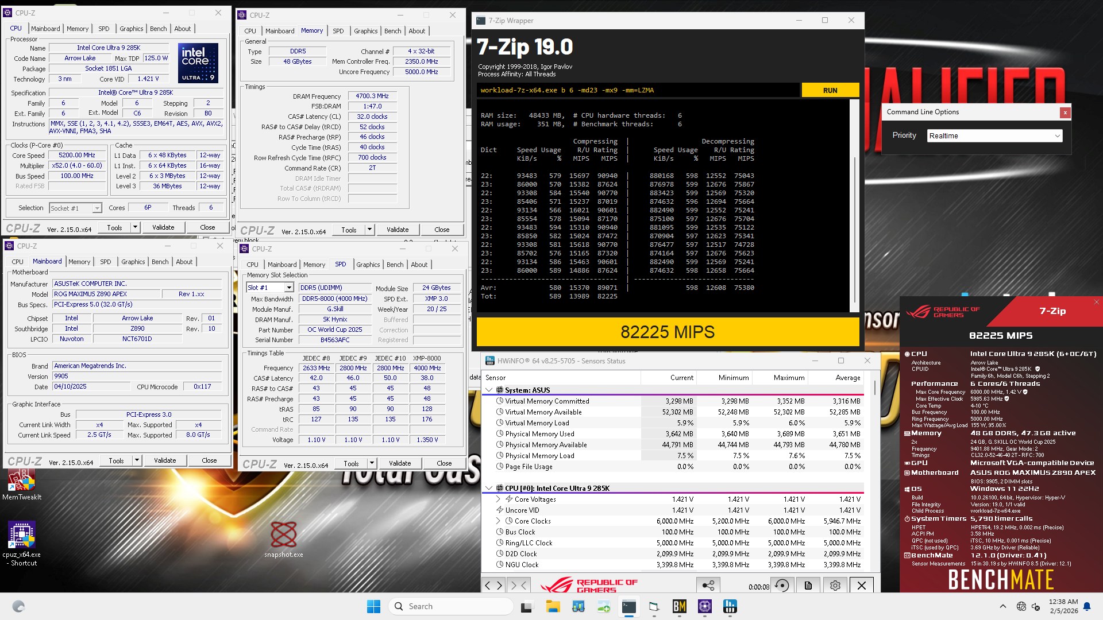Open HWiNFO sensor settings gear
The image size is (1103, 620).
[835, 586]
